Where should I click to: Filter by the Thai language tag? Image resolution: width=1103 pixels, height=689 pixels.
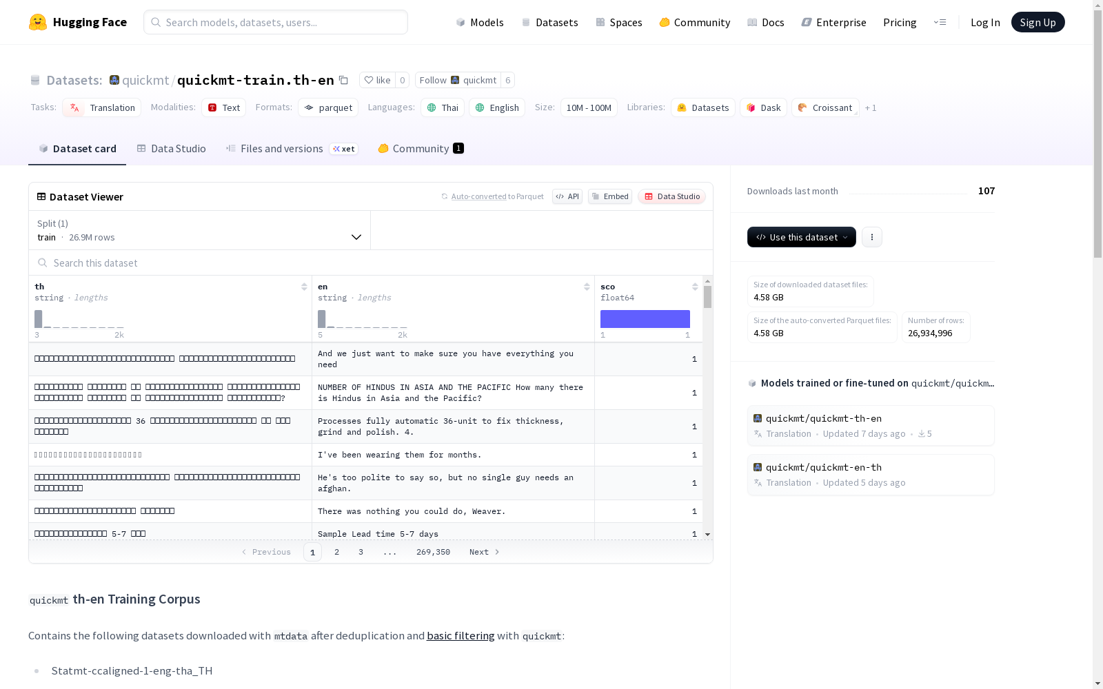click(443, 107)
